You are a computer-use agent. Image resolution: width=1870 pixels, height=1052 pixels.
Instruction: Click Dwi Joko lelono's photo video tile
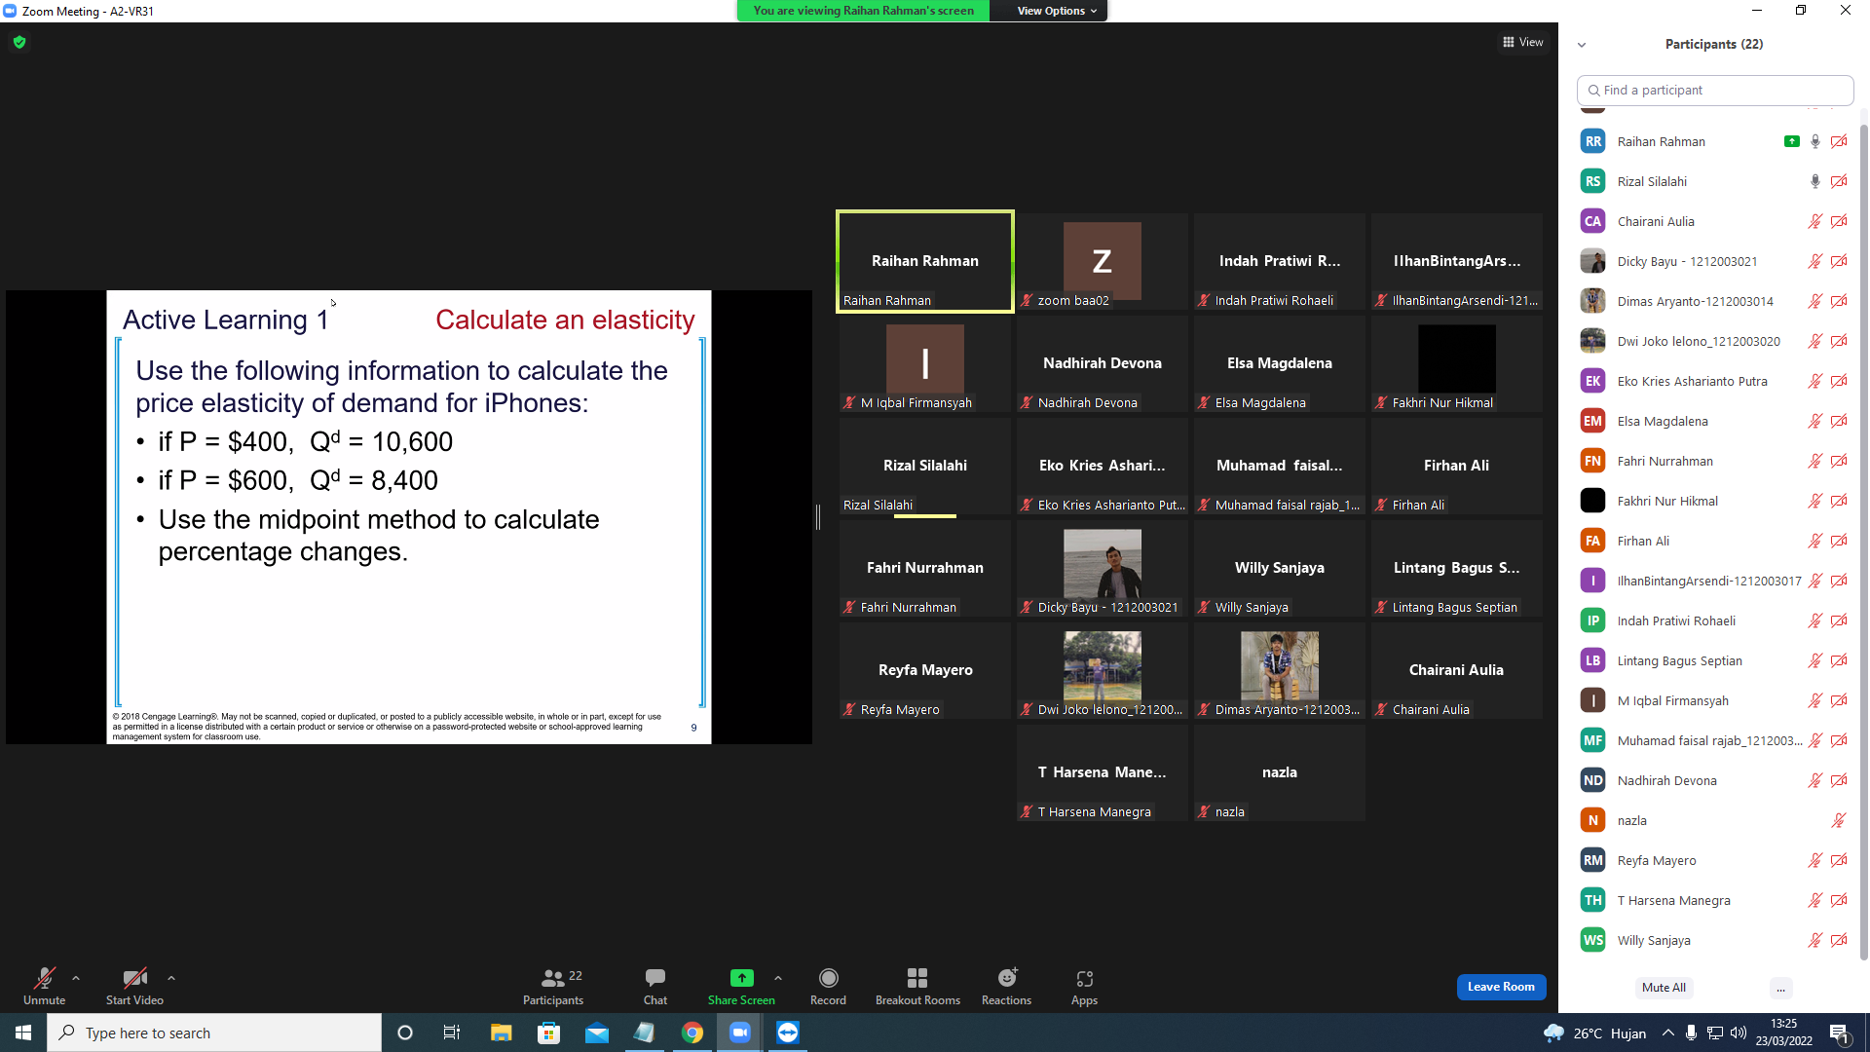(x=1103, y=670)
